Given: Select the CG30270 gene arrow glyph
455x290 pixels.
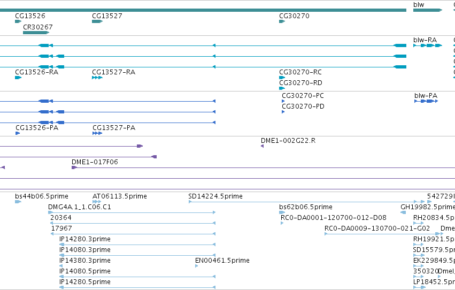Looking at the screenshot, I should pyautogui.click(x=282, y=21).
